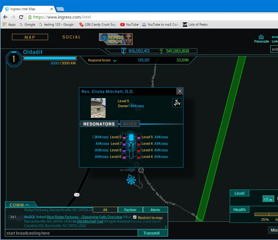
Task: Switch to the SOCIAL tab
Action: tap(71, 37)
